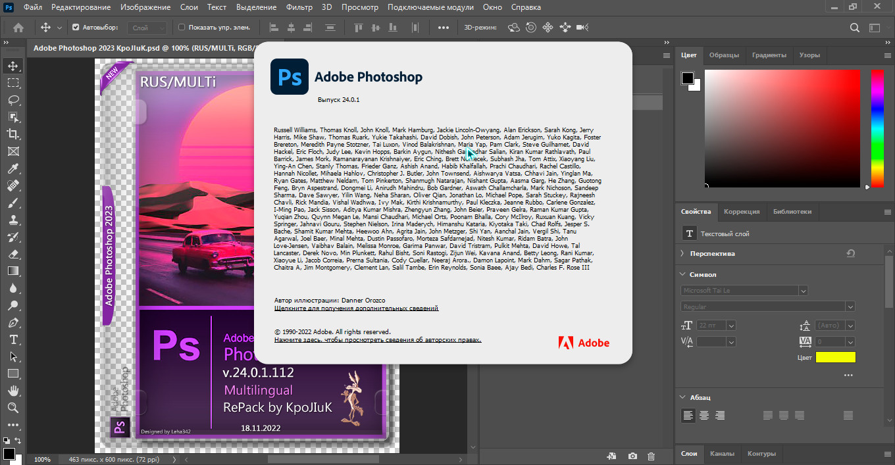This screenshot has width=895, height=465.
Task: Open the Фильтр menu
Action: tap(299, 7)
